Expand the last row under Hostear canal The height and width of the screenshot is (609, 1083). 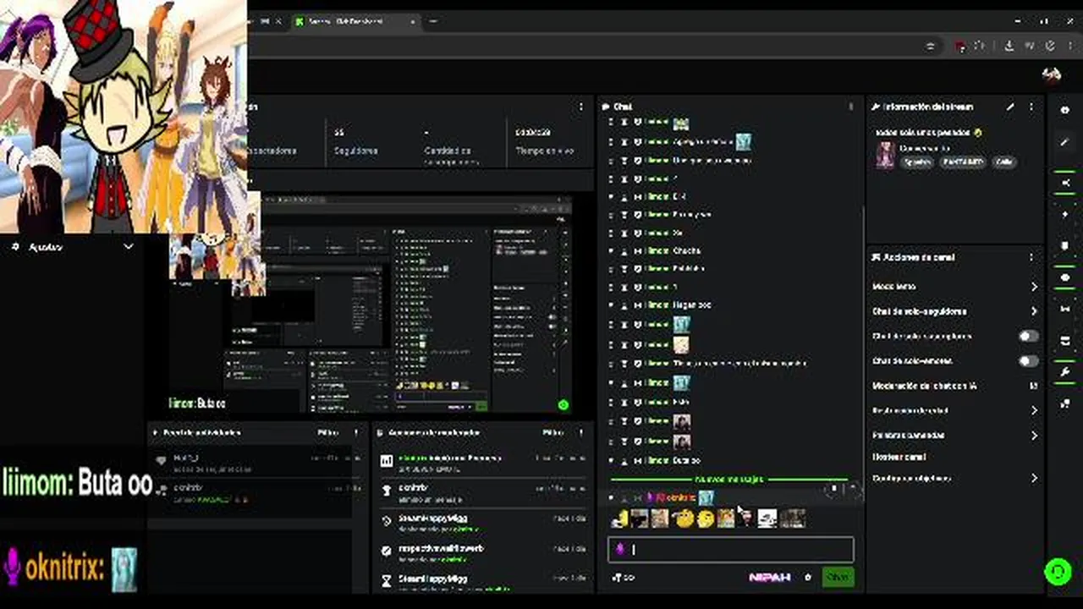[x=1034, y=479]
